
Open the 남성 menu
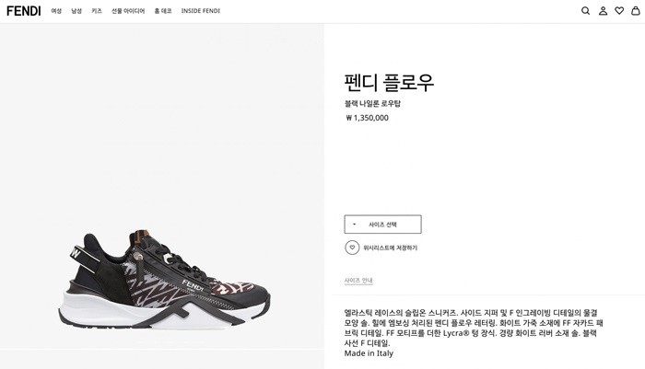click(x=76, y=11)
